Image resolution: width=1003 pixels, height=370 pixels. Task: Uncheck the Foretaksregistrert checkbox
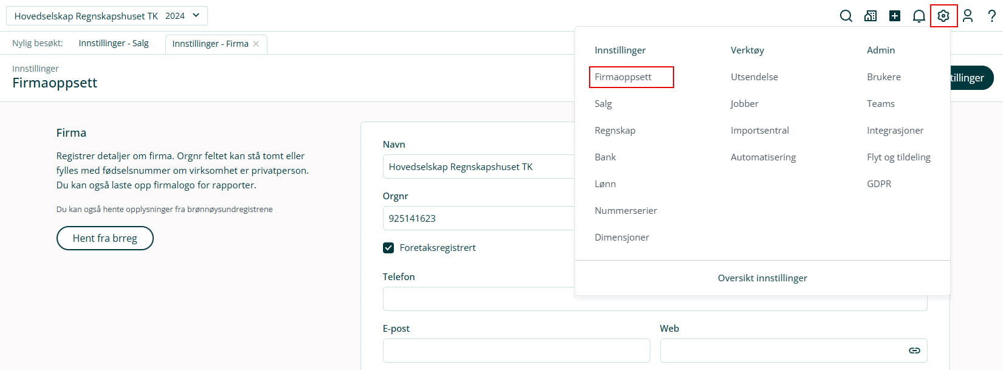388,248
